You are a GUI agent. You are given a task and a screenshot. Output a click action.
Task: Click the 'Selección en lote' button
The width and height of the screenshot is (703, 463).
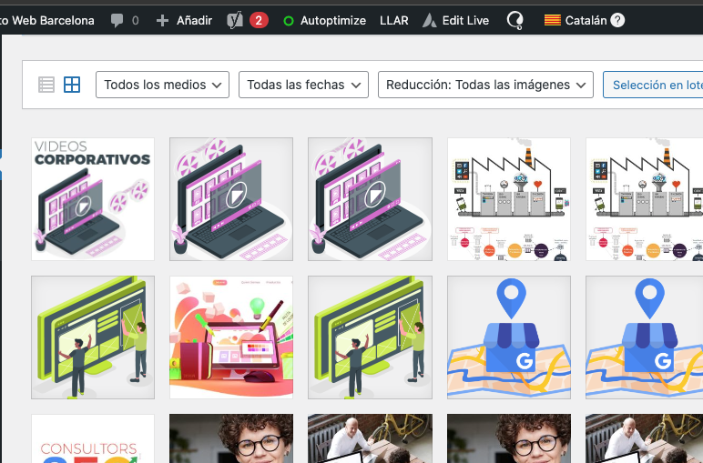point(657,85)
